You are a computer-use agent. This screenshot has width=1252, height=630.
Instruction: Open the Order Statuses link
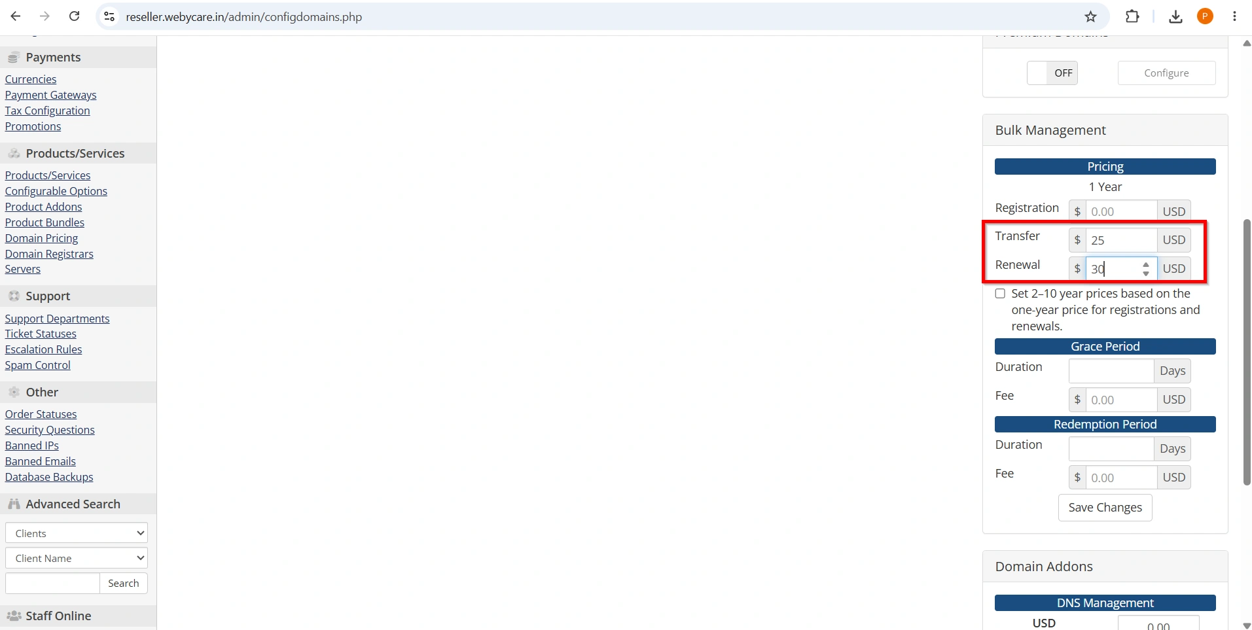pos(41,414)
